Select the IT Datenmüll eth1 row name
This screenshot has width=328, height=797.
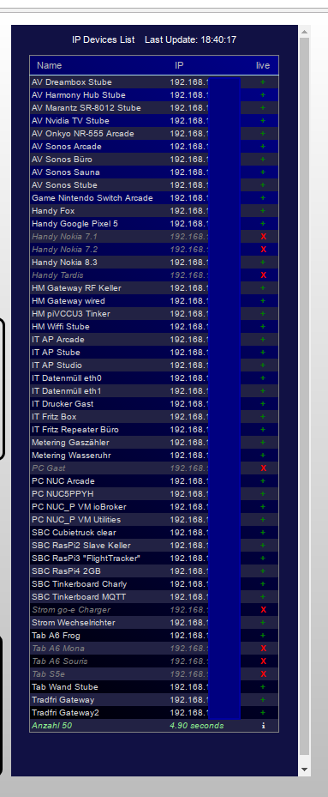[67, 391]
